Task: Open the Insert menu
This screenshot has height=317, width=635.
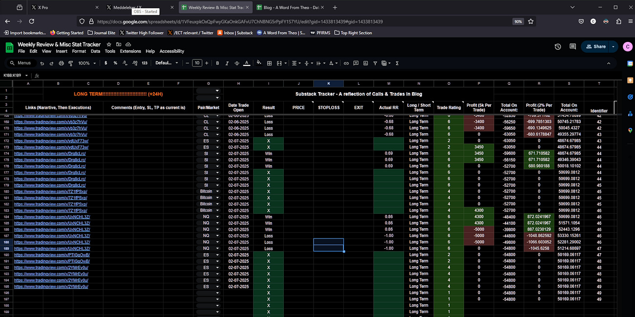Action: 62,51
